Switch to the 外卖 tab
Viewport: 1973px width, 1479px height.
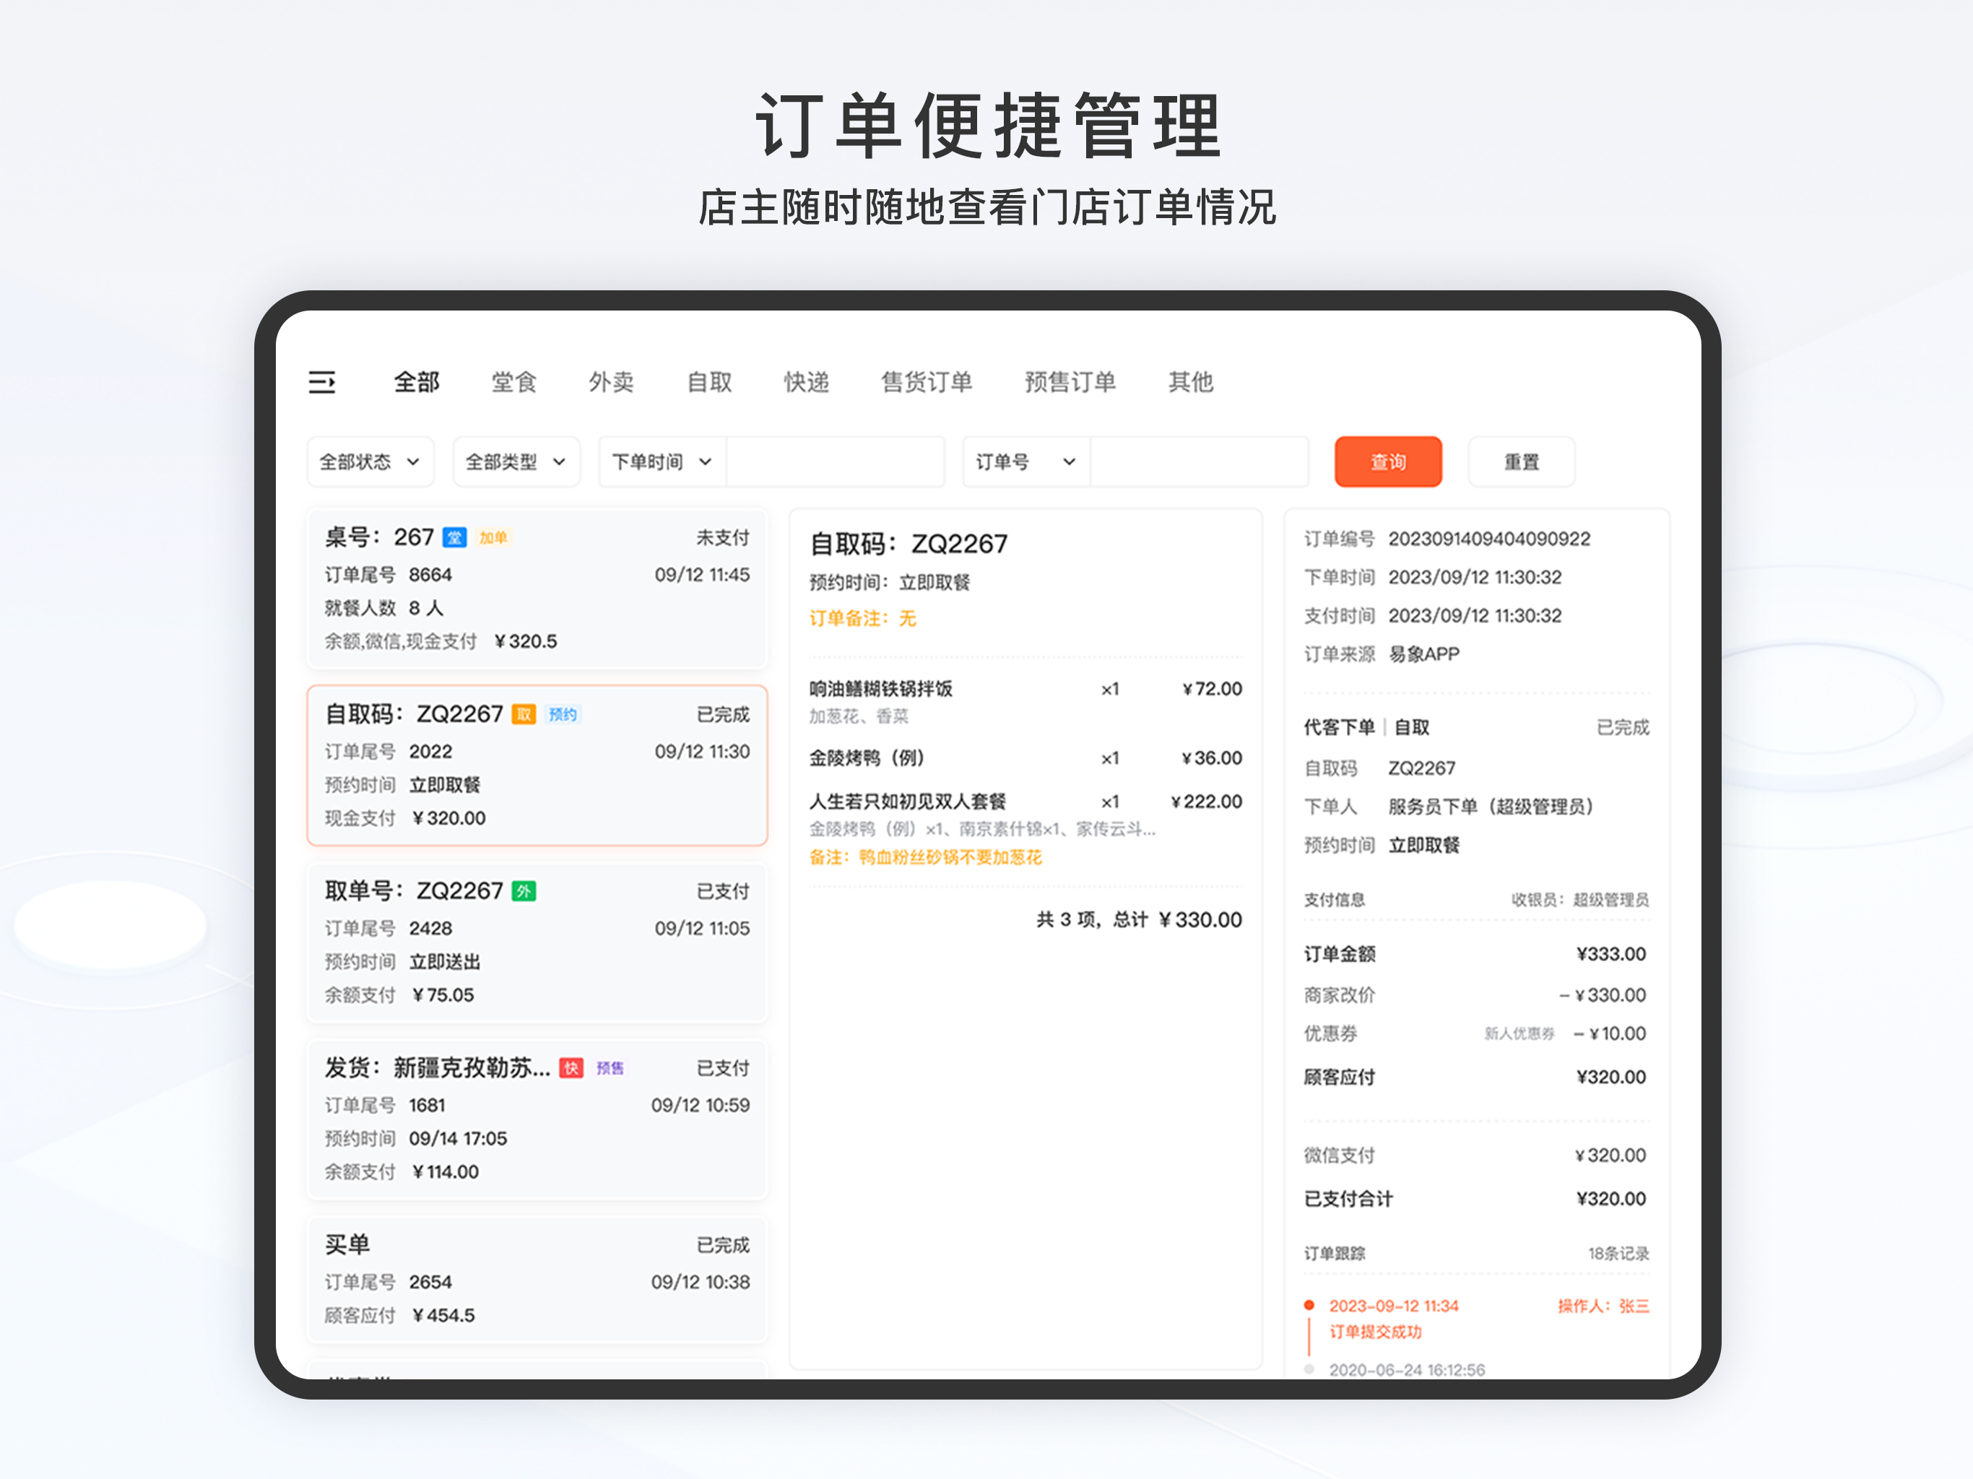611,383
